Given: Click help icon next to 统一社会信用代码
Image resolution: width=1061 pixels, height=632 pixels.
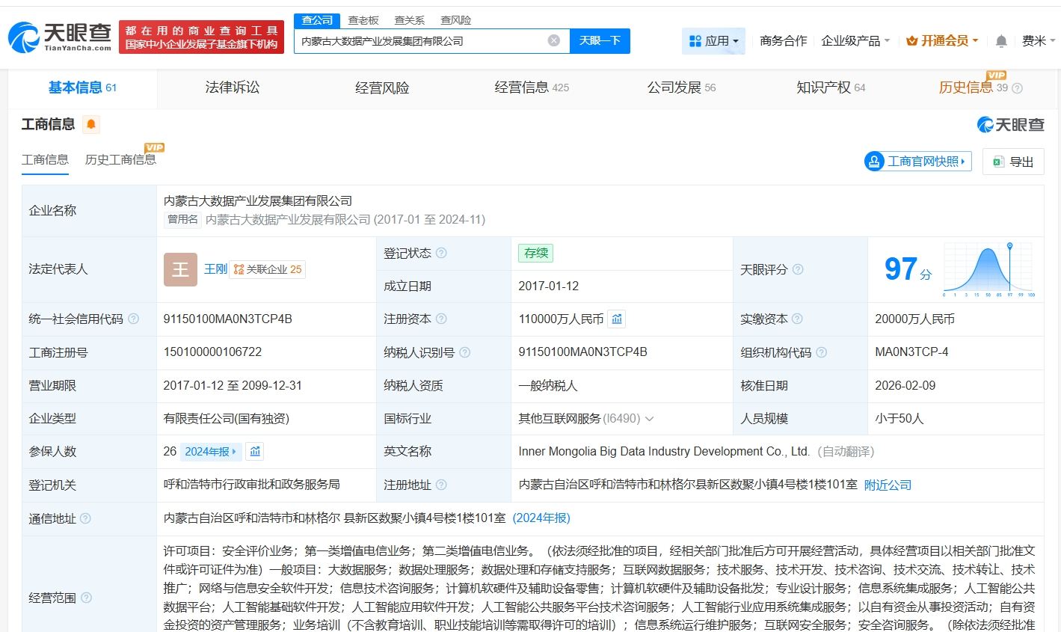Looking at the screenshot, I should 134,319.
